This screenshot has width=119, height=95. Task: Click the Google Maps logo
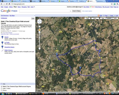9,11
